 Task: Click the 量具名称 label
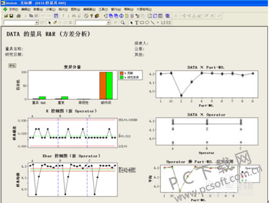[x=14, y=49]
